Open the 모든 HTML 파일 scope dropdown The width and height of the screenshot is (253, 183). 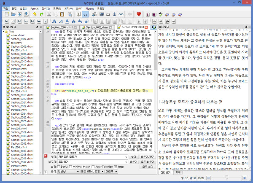(92, 172)
